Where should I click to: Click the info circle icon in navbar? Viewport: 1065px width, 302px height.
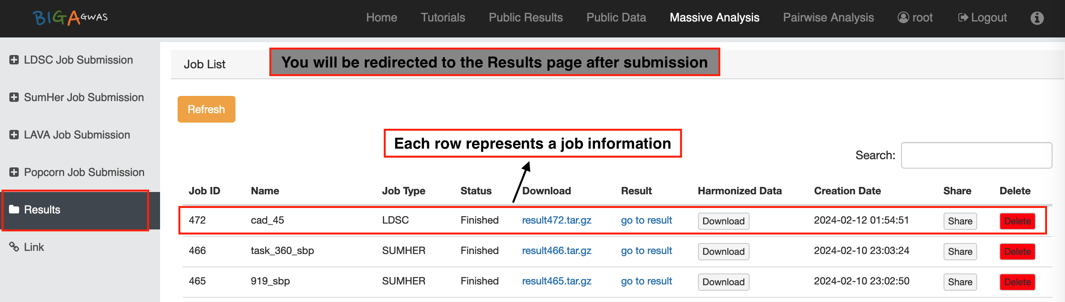(x=1037, y=18)
